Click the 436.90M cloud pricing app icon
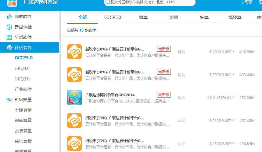 point(74,52)
